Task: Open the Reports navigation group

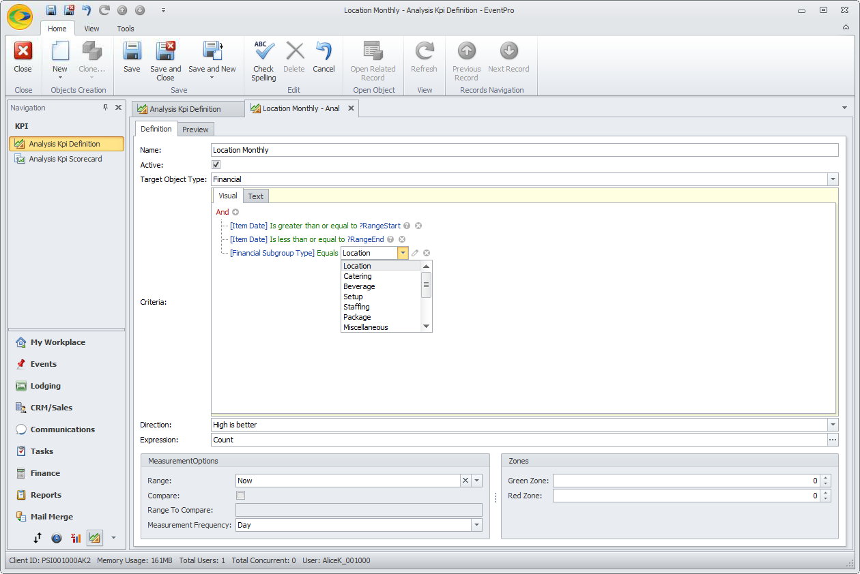Action: click(x=66, y=495)
